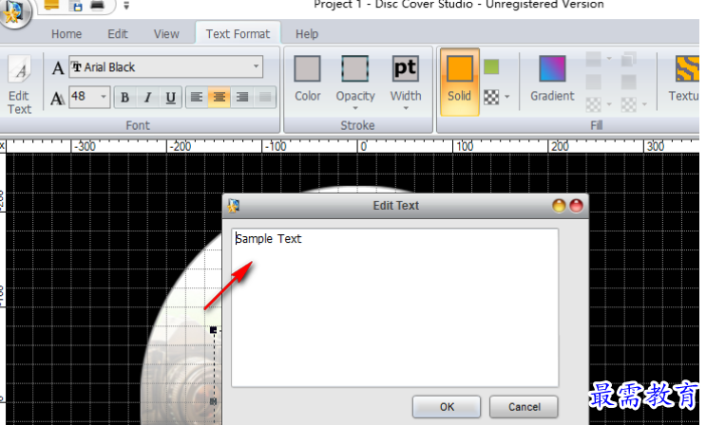Select the Solid fill option

point(459,82)
